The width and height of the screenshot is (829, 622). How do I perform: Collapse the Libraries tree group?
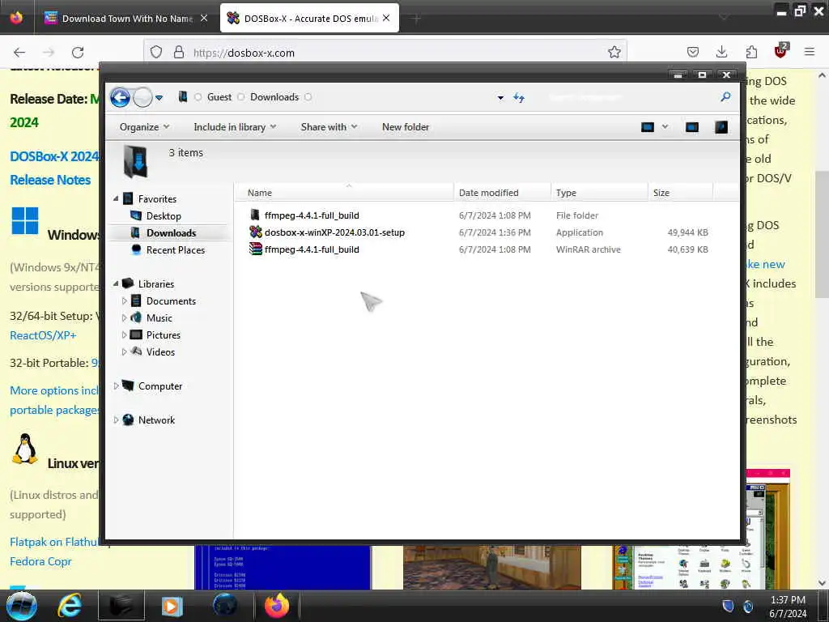coord(116,284)
